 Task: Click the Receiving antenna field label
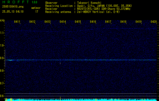click(58, 12)
